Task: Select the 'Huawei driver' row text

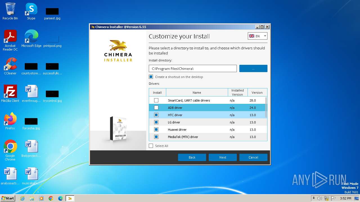Action: tap(177, 130)
